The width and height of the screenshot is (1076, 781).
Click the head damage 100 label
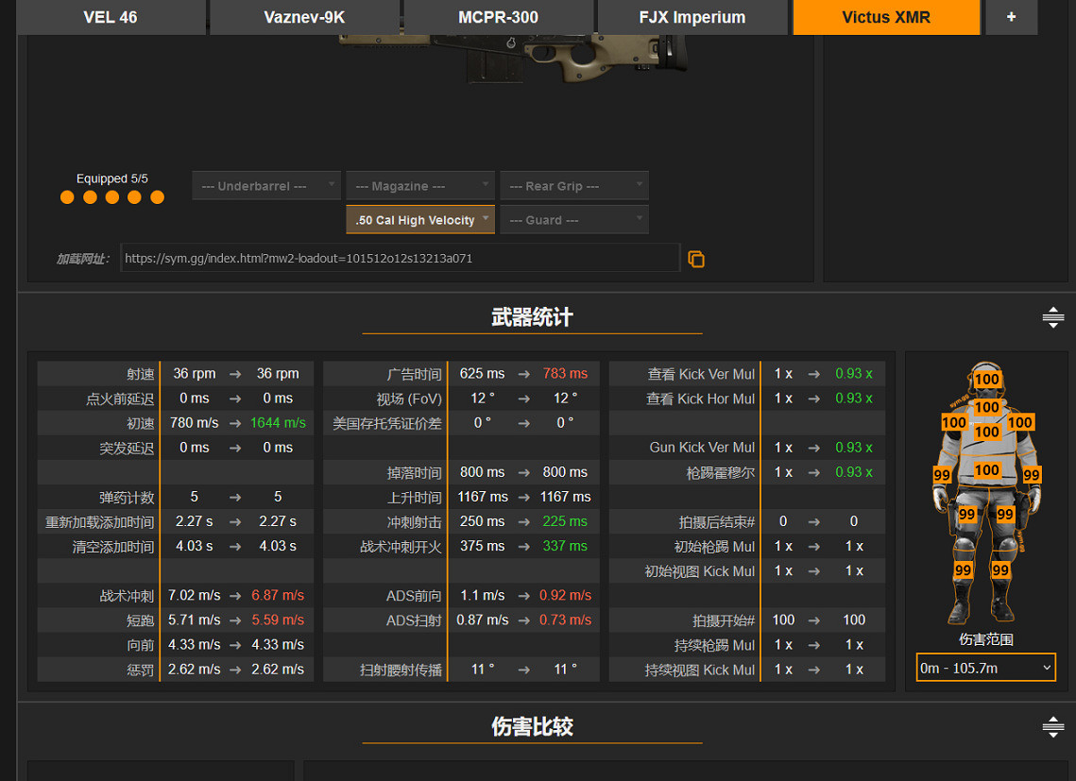coord(987,380)
